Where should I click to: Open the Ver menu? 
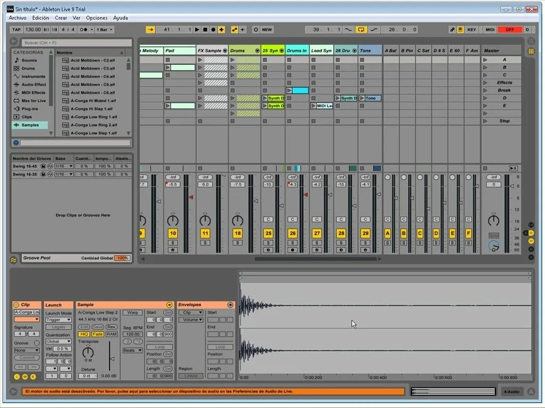[x=77, y=18]
